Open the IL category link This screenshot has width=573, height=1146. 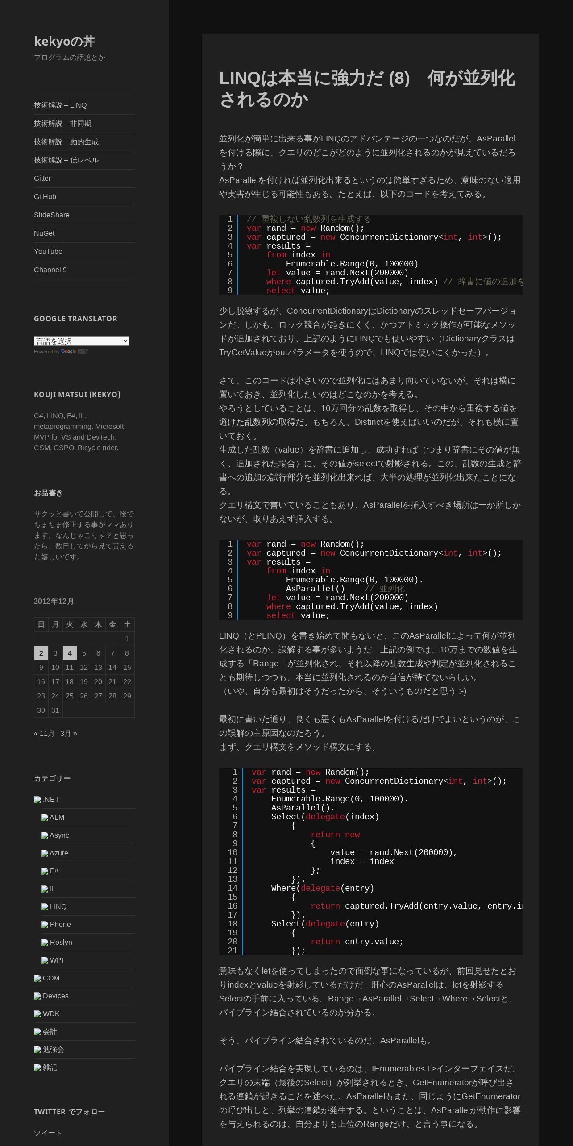click(x=53, y=889)
